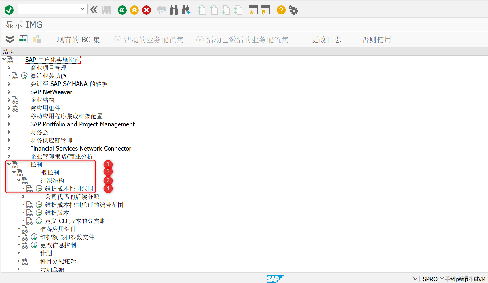Viewport: 488px width, 283px height.
Task: Select the SAP 用户化实施指南 tree title
Action: pos(53,60)
